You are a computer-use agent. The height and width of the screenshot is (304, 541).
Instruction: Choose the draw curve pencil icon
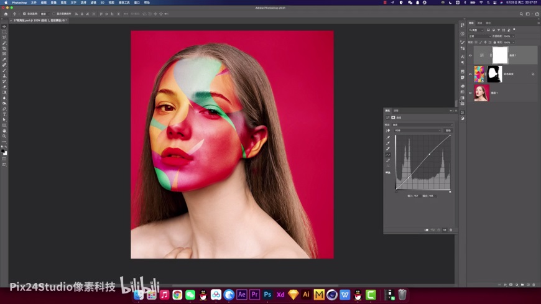tap(388, 160)
